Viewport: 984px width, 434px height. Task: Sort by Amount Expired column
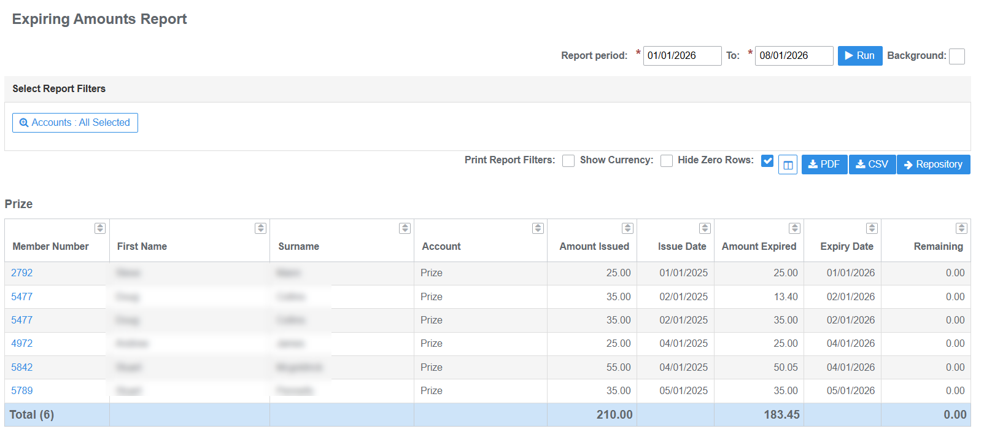(794, 228)
